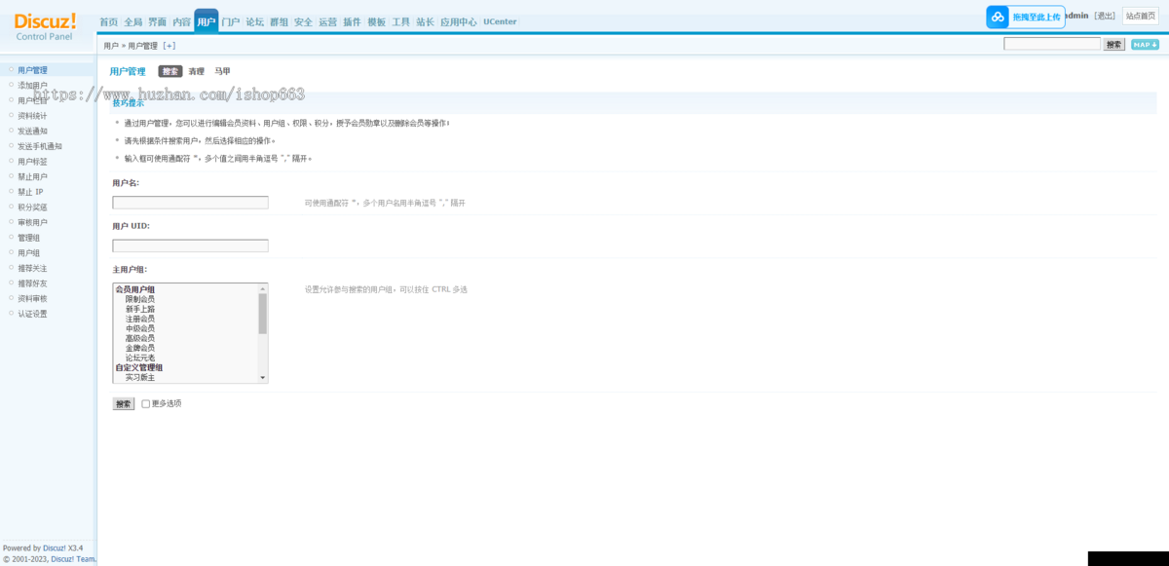Viewport: 1169px width, 566px height.
Task: Select 金牌会员 in the user group list
Action: [140, 348]
